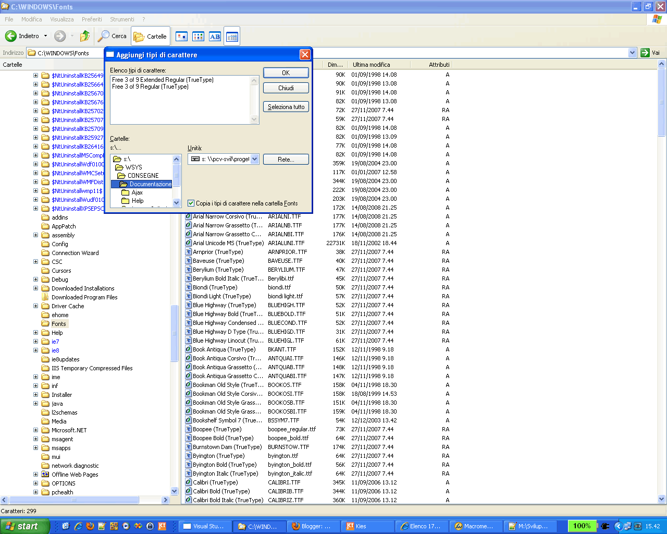Open the Preferiti menu
The image size is (667, 534).
92,19
